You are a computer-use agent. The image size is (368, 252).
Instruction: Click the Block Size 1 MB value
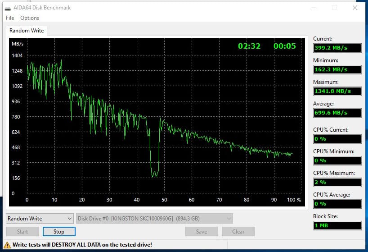click(x=337, y=225)
